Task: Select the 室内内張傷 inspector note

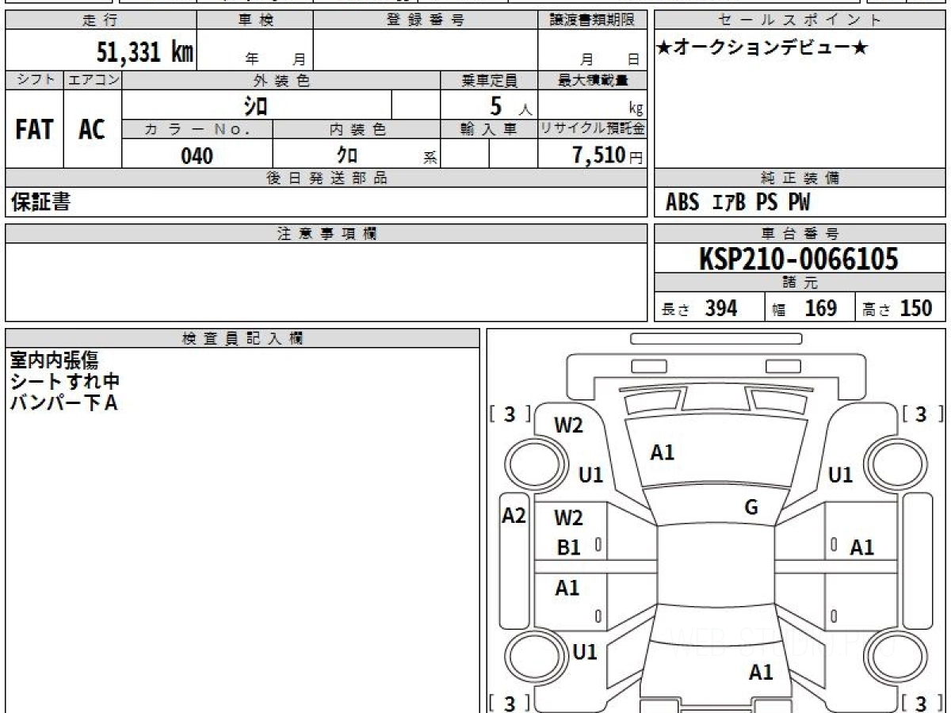Action: [54, 360]
